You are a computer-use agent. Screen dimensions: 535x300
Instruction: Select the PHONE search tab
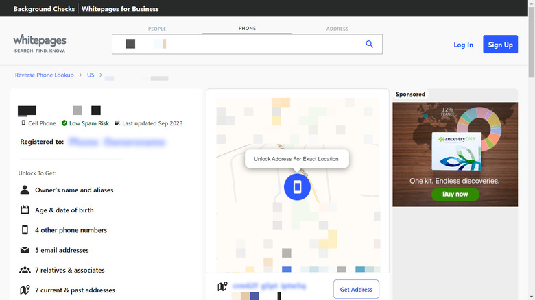[x=247, y=29]
